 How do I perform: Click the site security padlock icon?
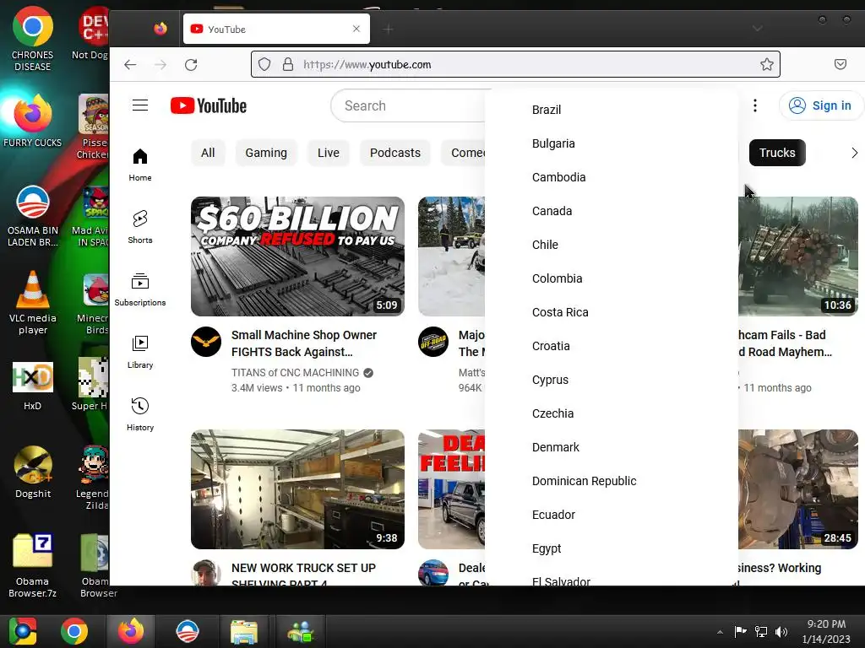click(288, 64)
